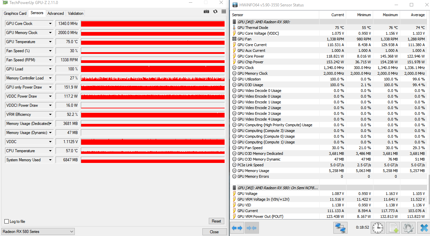The image size is (430, 236).
Task: Click the Maximum column header
Action: pos(386,15)
